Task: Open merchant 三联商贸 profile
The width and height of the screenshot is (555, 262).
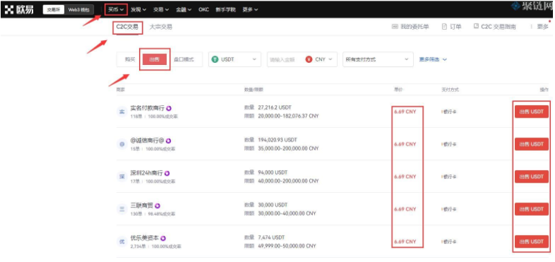Action: click(141, 206)
